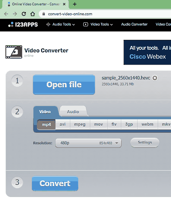Image resolution: width=171 pixels, height=201 pixels.
Task: Switch to the Audio tab
Action: pyautogui.click(x=73, y=112)
